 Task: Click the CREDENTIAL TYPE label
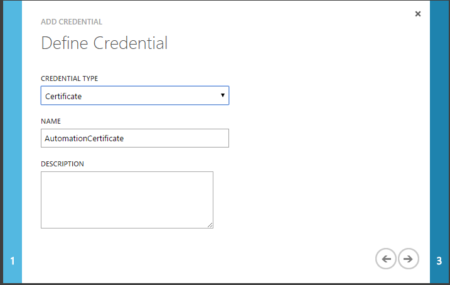pos(69,78)
